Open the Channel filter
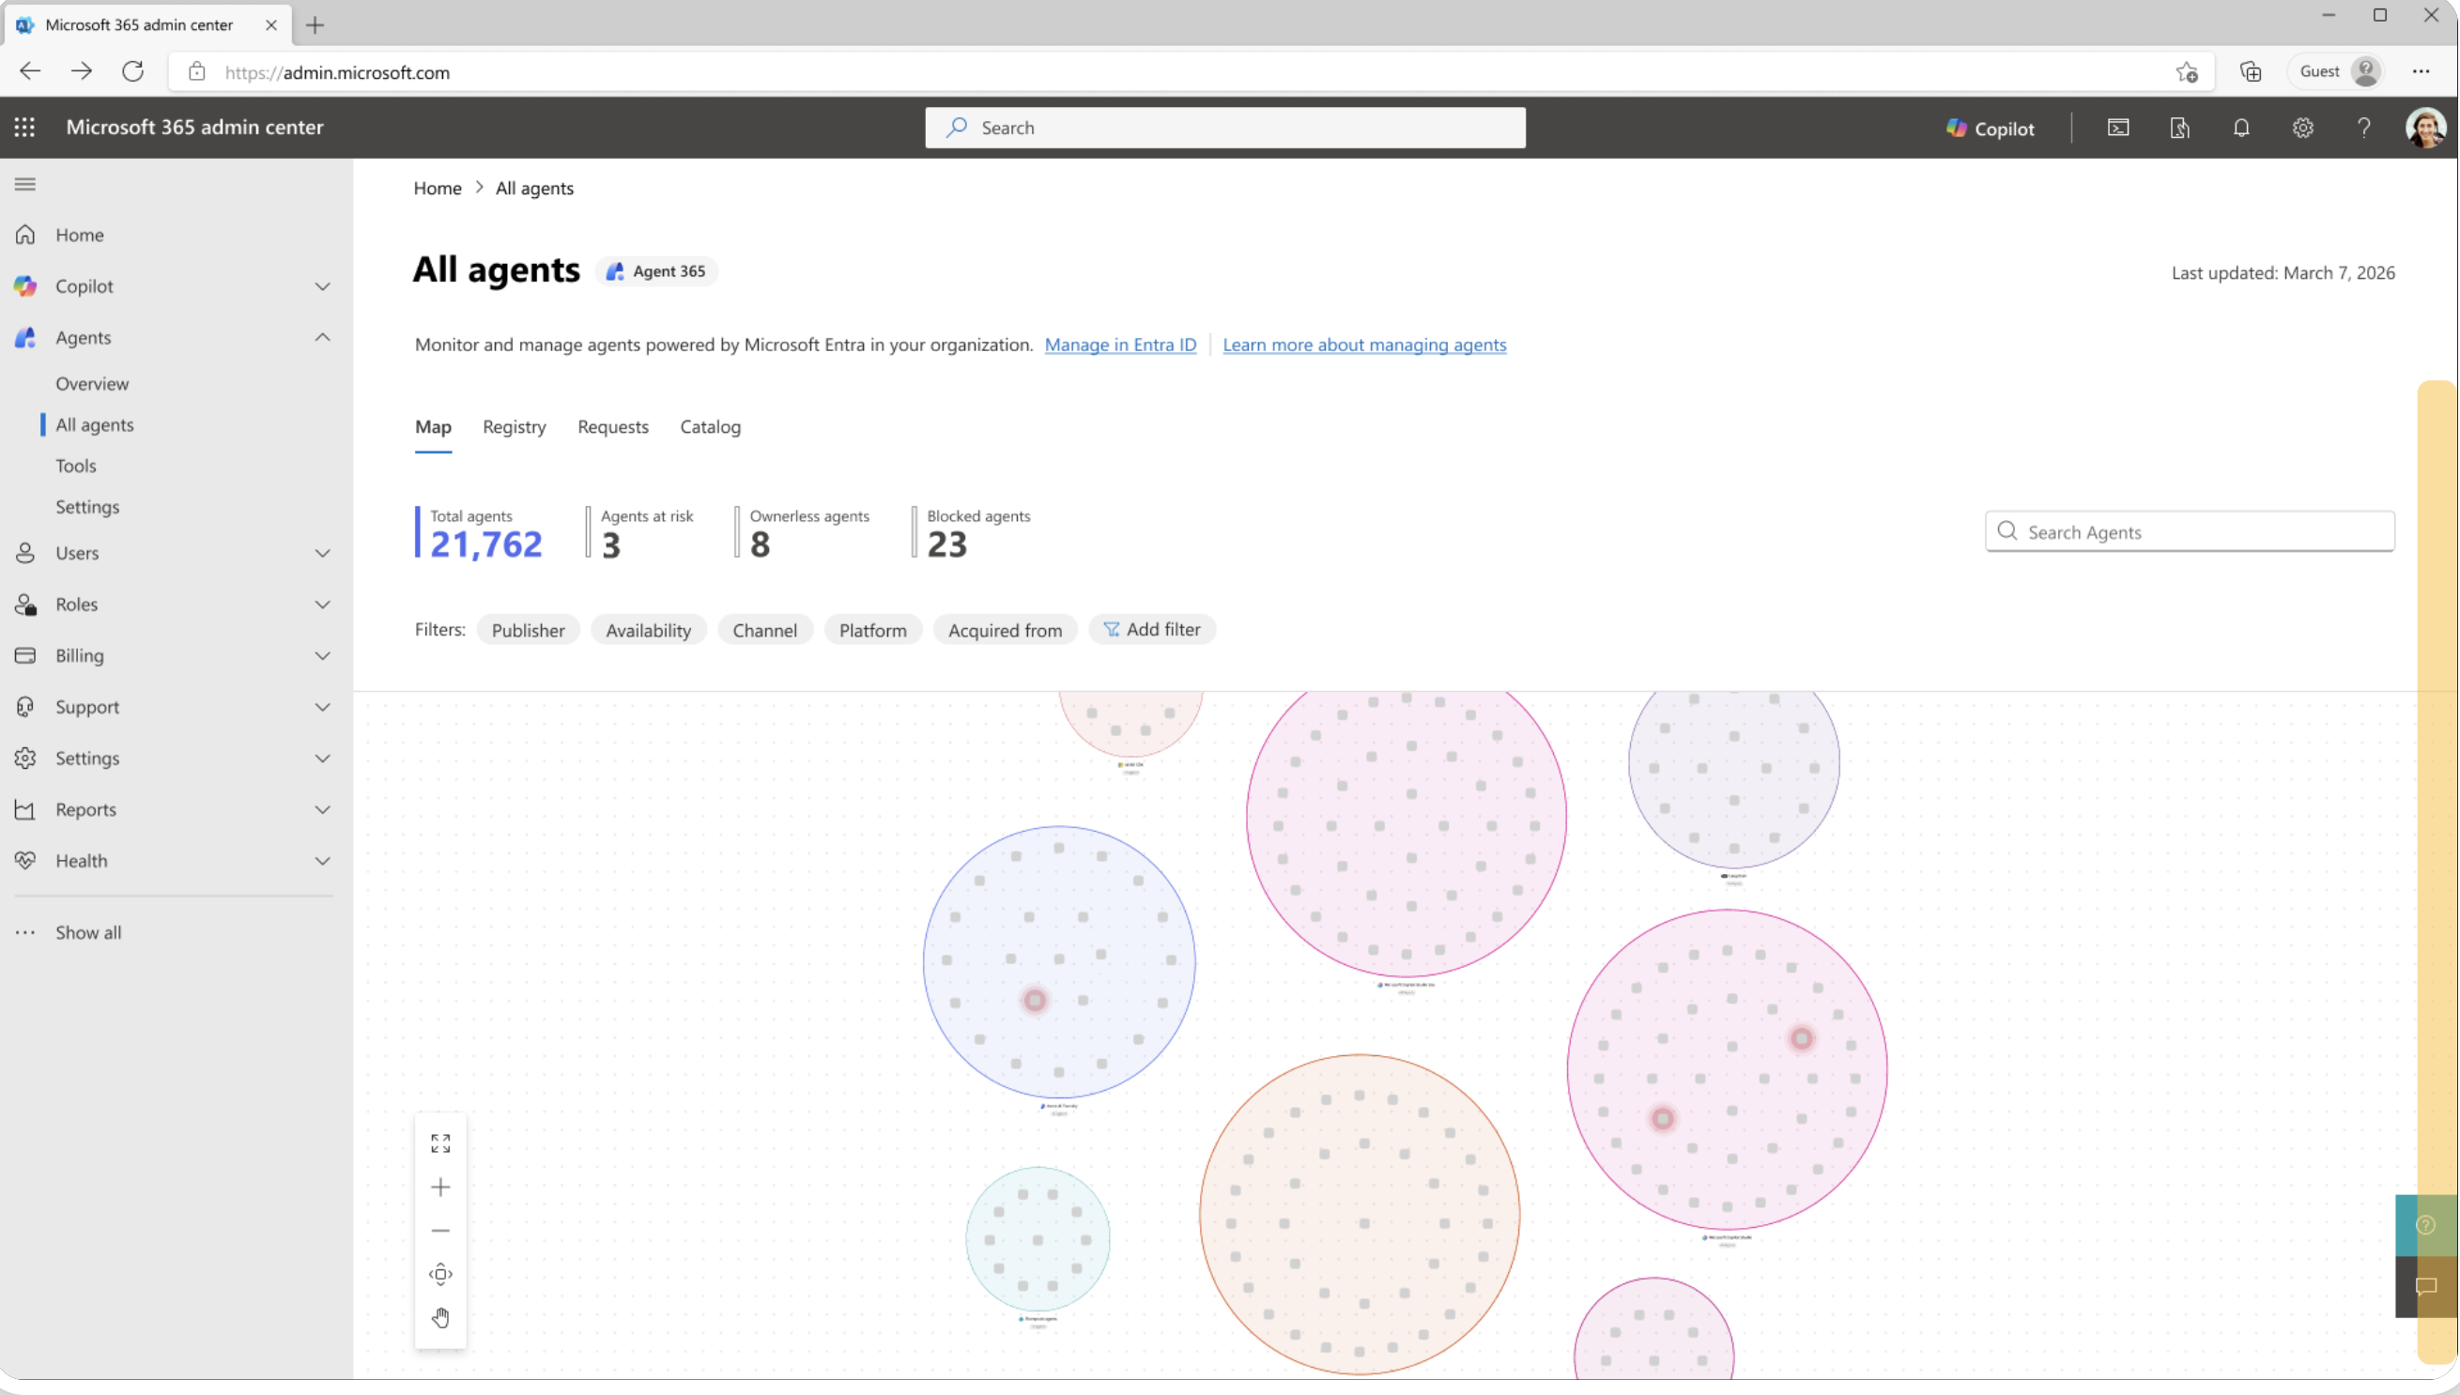Image resolution: width=2460 pixels, height=1395 pixels. pyautogui.click(x=764, y=630)
